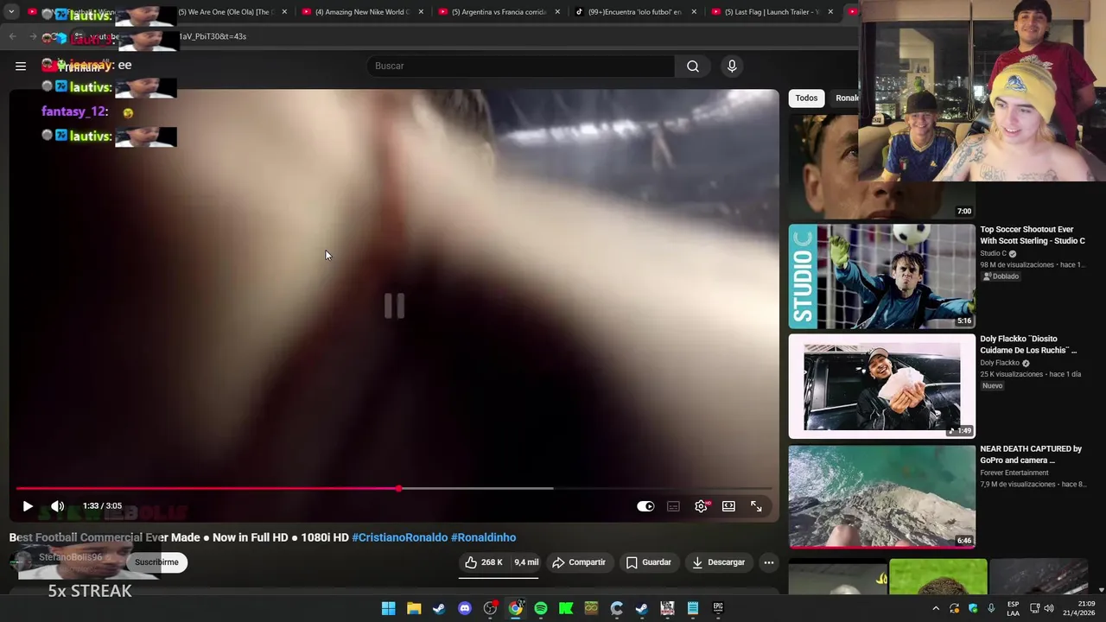Close the We Are One (Ole Ola) tab

click(x=284, y=12)
